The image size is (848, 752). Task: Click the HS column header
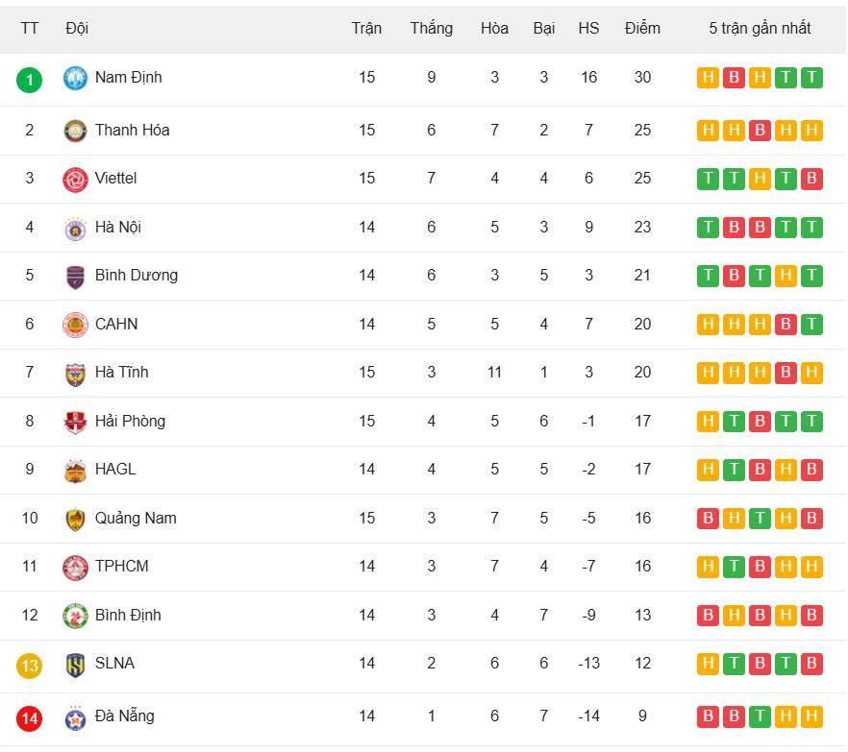[588, 28]
